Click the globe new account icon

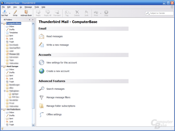[42, 71]
